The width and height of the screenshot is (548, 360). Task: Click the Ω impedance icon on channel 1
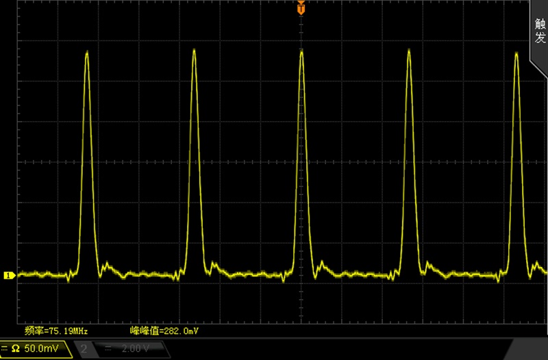coord(15,348)
